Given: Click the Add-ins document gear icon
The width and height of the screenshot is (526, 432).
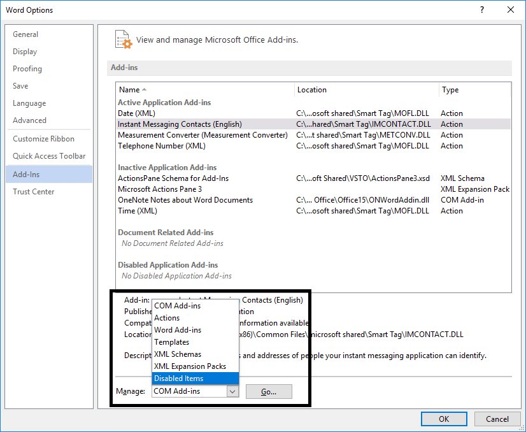Looking at the screenshot, I should click(x=123, y=39).
